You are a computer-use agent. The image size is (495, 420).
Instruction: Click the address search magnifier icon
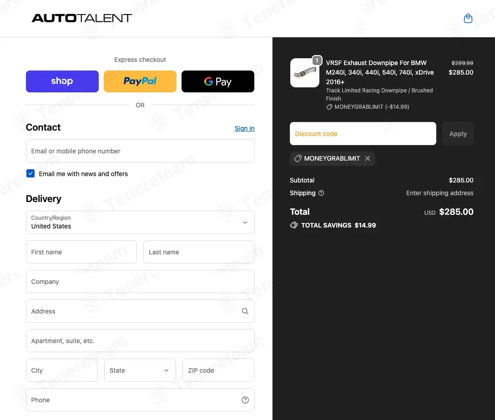coord(245,311)
